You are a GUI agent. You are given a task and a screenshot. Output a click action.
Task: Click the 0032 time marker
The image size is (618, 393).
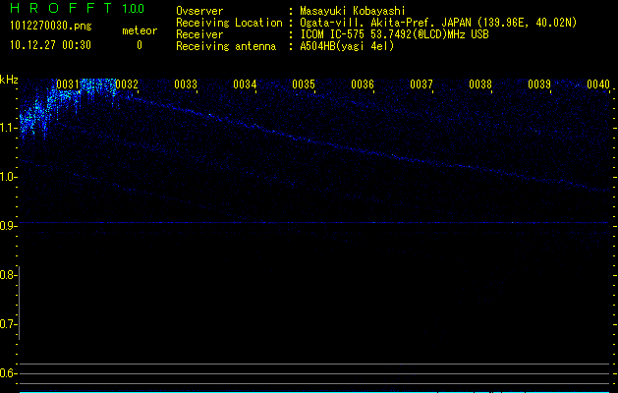pos(127,84)
